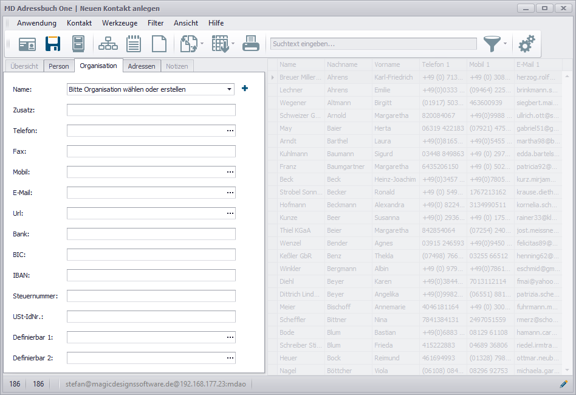
Task: Save the contact with the floppy disk icon
Action: tap(53, 44)
